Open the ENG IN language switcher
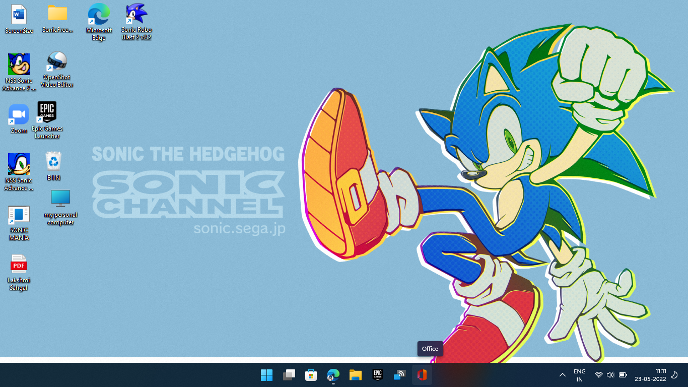The height and width of the screenshot is (387, 688). click(x=579, y=375)
